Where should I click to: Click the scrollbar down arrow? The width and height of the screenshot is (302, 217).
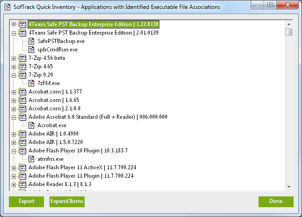click(289, 187)
